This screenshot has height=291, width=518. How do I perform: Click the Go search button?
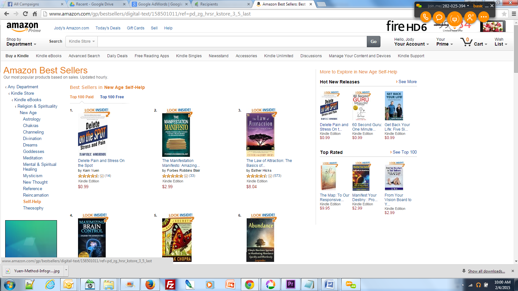coord(374,41)
